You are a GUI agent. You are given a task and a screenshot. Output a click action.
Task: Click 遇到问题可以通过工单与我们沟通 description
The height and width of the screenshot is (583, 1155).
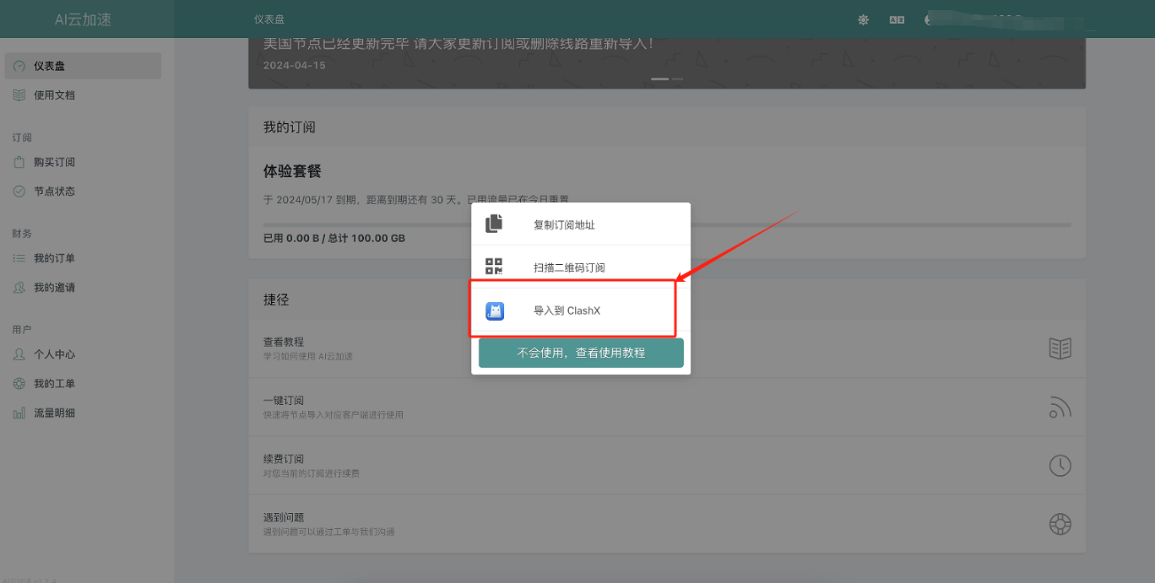(x=329, y=532)
